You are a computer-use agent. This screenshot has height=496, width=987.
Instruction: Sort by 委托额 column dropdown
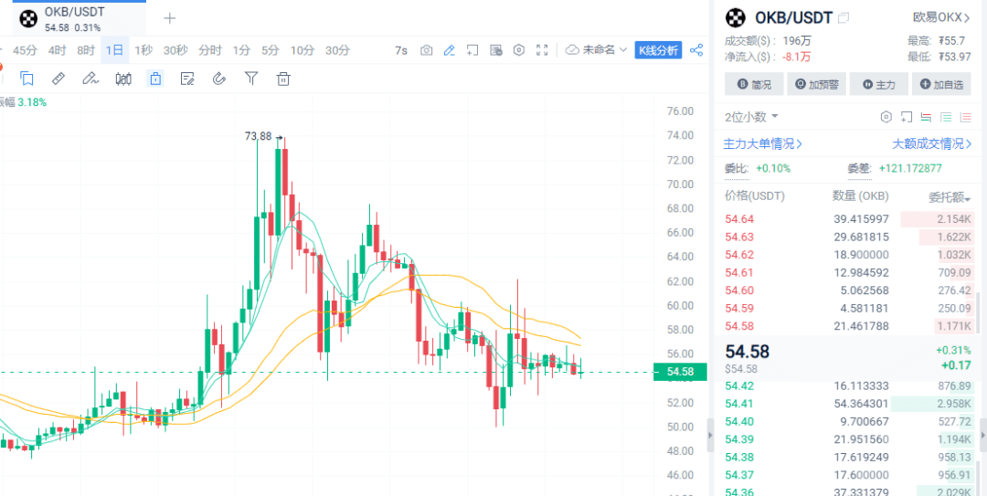tap(950, 197)
